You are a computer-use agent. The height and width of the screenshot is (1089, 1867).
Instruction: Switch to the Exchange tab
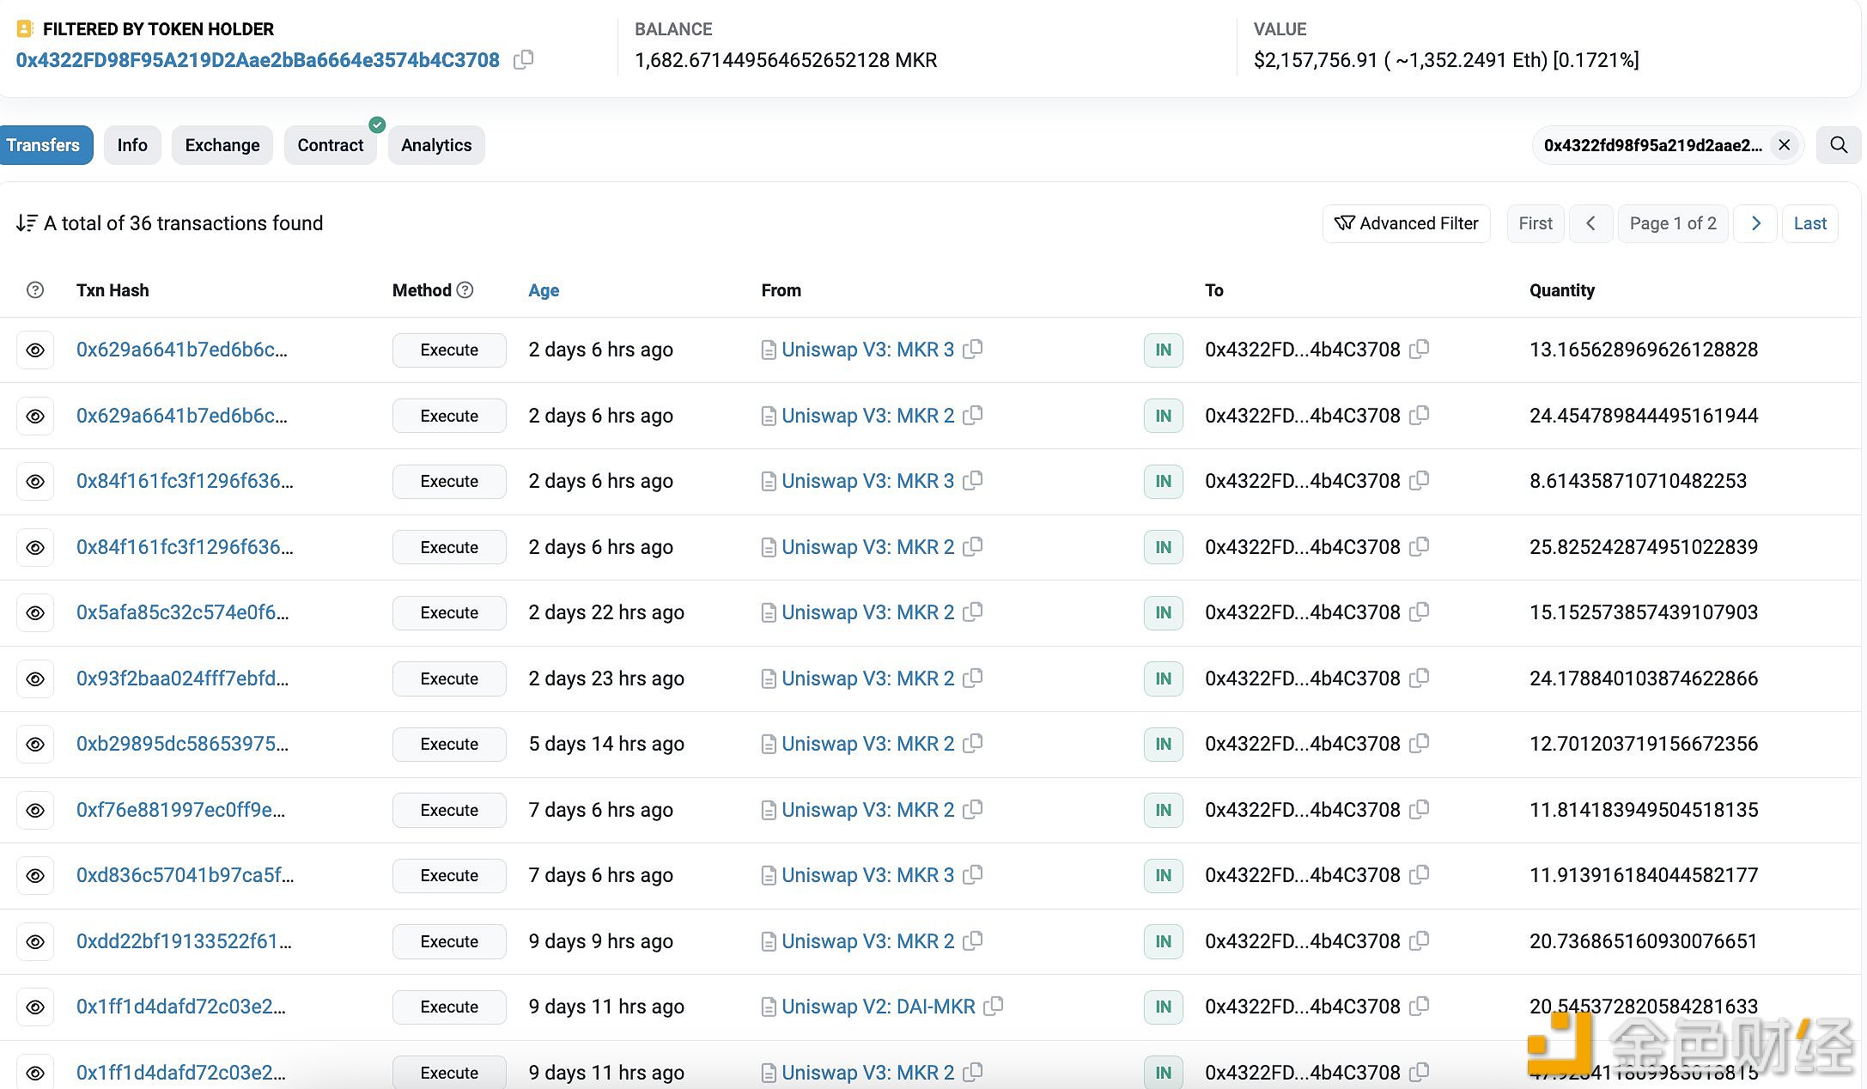point(222,145)
